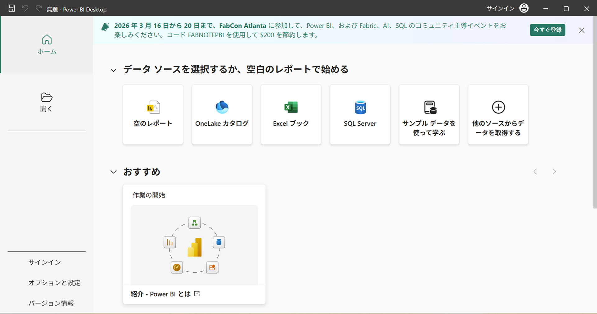Dismiss the FabCon Atlanta banner

[582, 30]
